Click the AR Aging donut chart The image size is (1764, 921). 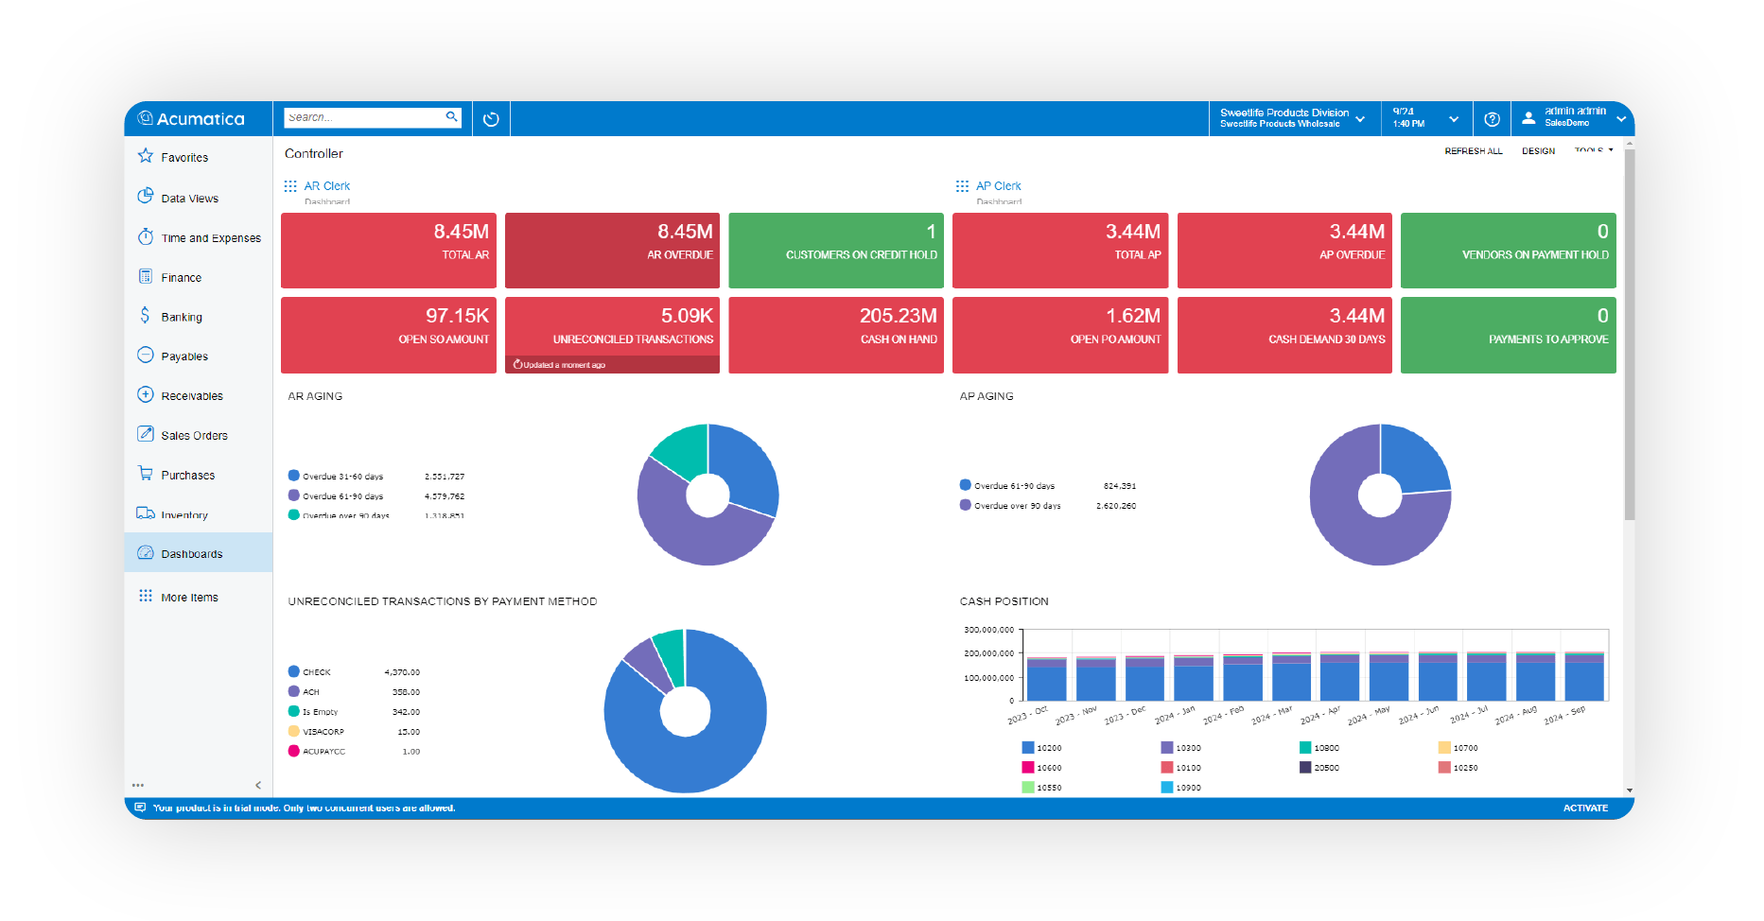point(707,495)
